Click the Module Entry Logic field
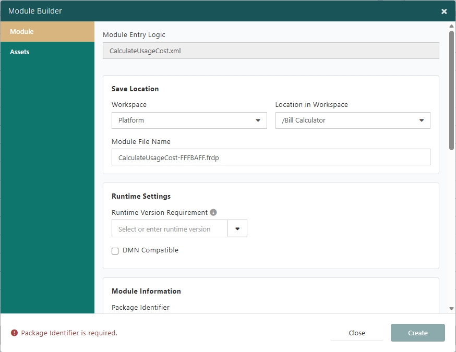456x352 pixels. click(271, 51)
